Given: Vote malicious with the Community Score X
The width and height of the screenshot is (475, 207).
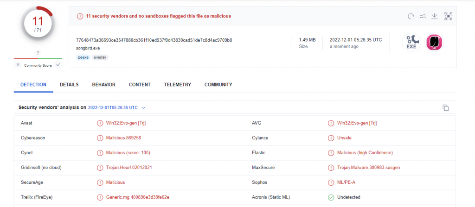Looking at the screenshot, I should point(18,65).
